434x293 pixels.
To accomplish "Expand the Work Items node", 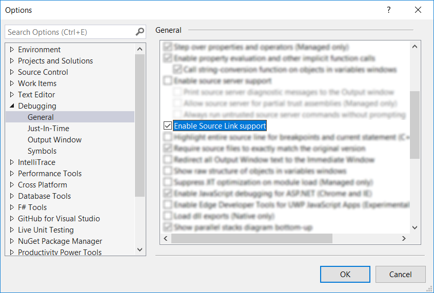I will [x=12, y=83].
